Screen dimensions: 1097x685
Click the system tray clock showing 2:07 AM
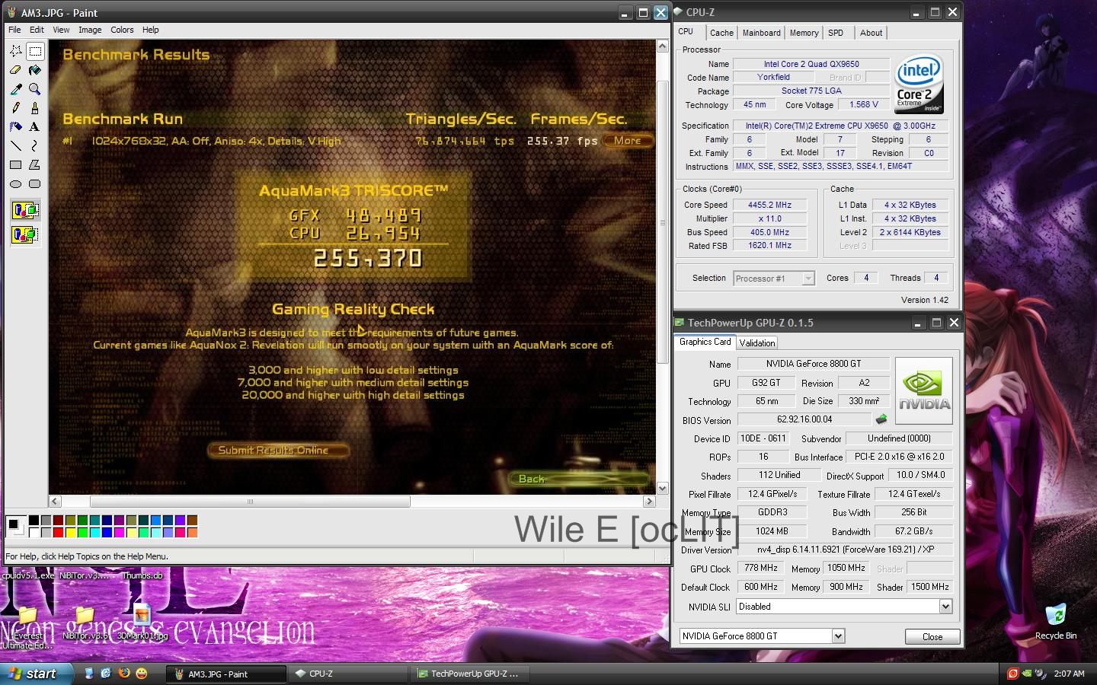[x=1069, y=674]
